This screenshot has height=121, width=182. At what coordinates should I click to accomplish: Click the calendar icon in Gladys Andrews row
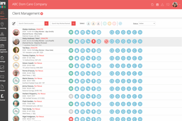82,32
